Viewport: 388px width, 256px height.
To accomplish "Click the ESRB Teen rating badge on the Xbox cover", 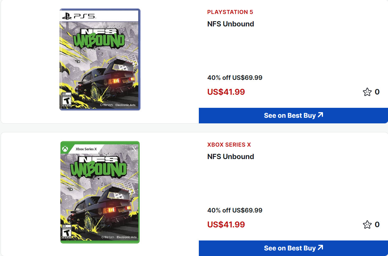I will tap(67, 232).
